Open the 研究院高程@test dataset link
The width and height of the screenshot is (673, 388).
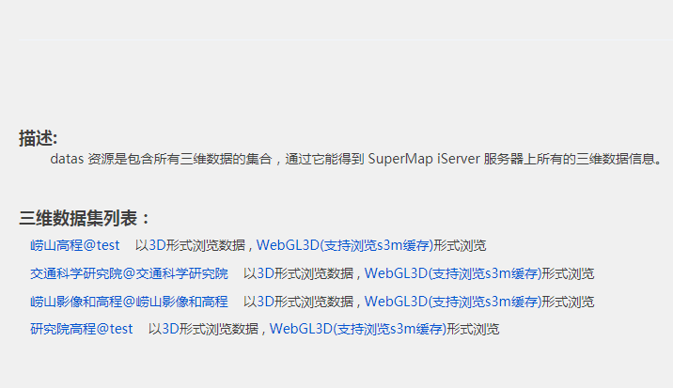coord(81,329)
